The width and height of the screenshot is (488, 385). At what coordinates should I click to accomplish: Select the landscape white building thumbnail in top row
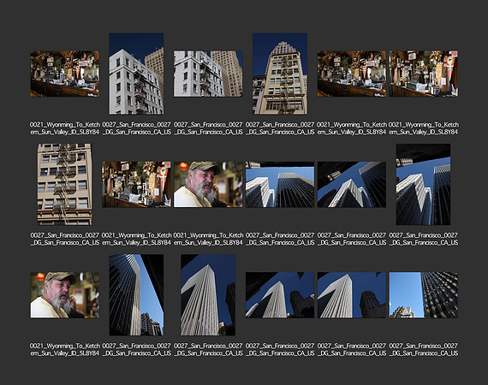click(208, 74)
